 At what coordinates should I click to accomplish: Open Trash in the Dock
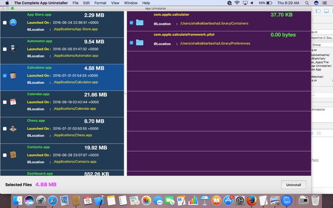click(x=315, y=201)
